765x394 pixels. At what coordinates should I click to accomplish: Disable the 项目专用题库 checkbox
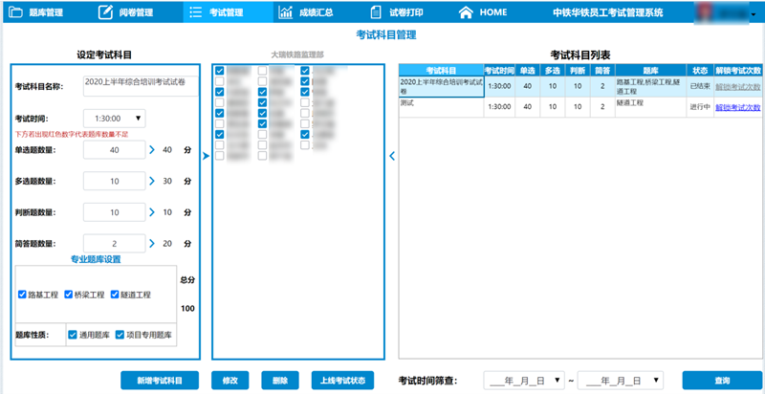[120, 335]
